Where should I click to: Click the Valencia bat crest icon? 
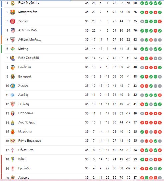point(13,68)
